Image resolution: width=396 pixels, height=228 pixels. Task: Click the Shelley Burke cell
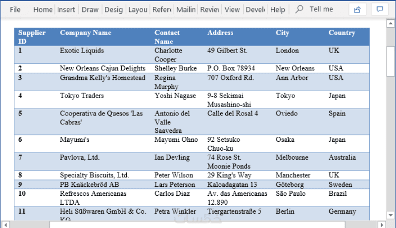pos(177,68)
